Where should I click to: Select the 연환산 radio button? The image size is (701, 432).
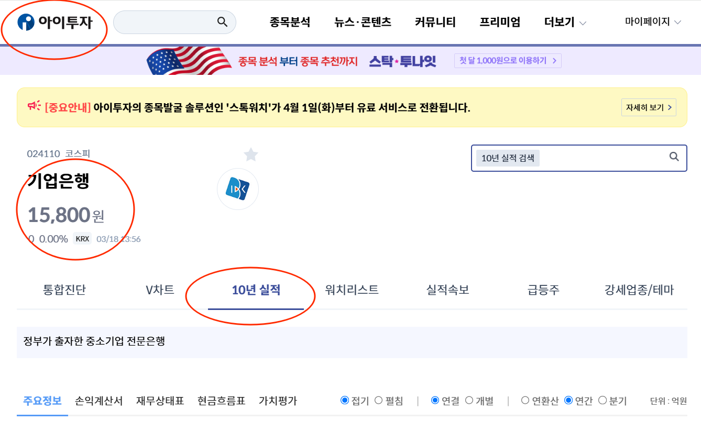pyautogui.click(x=525, y=401)
